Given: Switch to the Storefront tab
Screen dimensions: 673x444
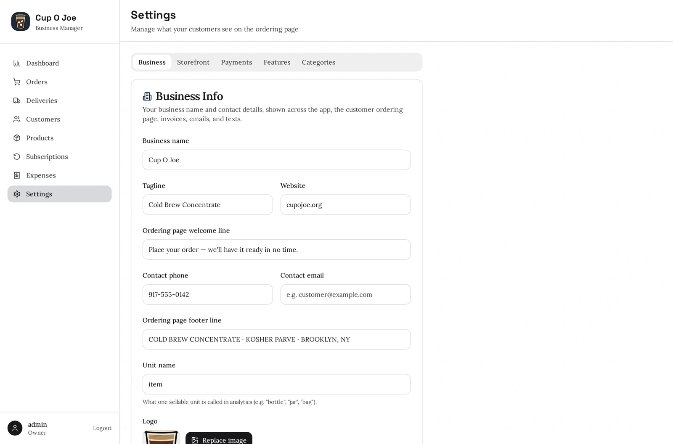Looking at the screenshot, I should click(x=193, y=62).
